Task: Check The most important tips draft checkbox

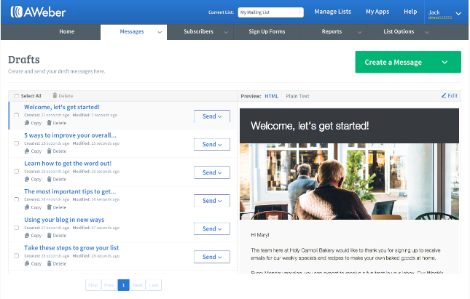Action: pyautogui.click(x=17, y=199)
